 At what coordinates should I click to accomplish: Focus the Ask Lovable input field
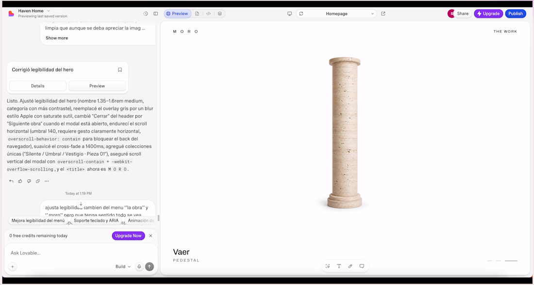(x=81, y=253)
